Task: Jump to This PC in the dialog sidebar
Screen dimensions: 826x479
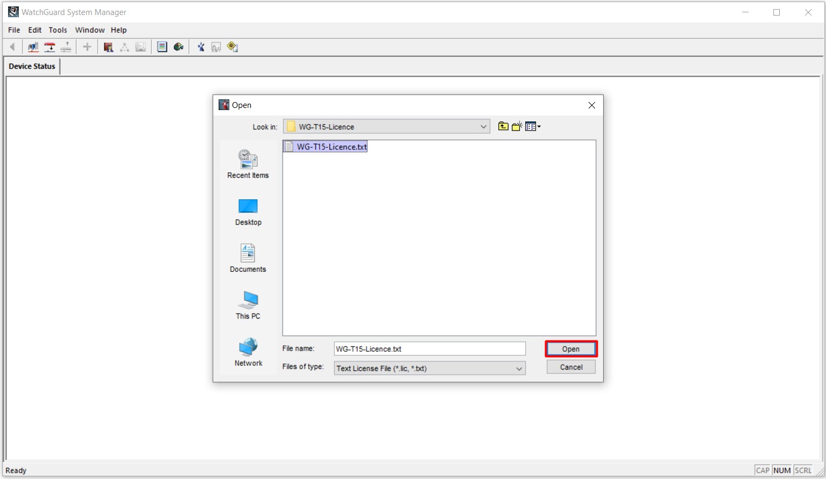Action: click(x=248, y=305)
